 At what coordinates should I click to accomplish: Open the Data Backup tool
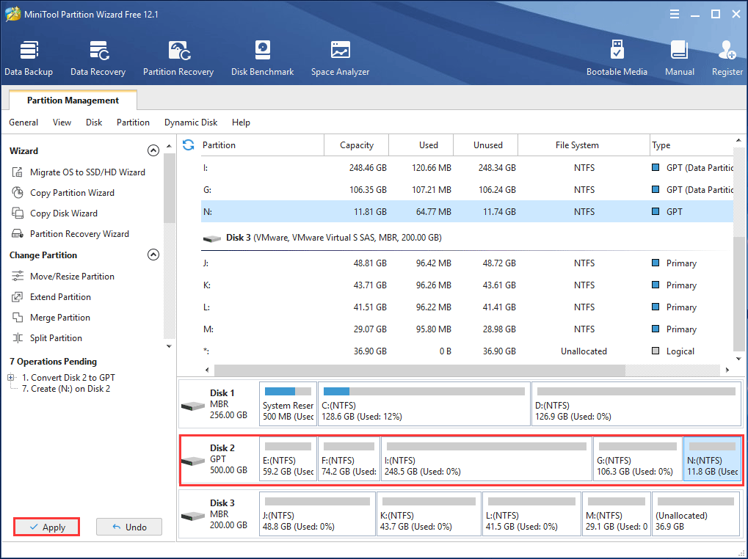pos(29,59)
